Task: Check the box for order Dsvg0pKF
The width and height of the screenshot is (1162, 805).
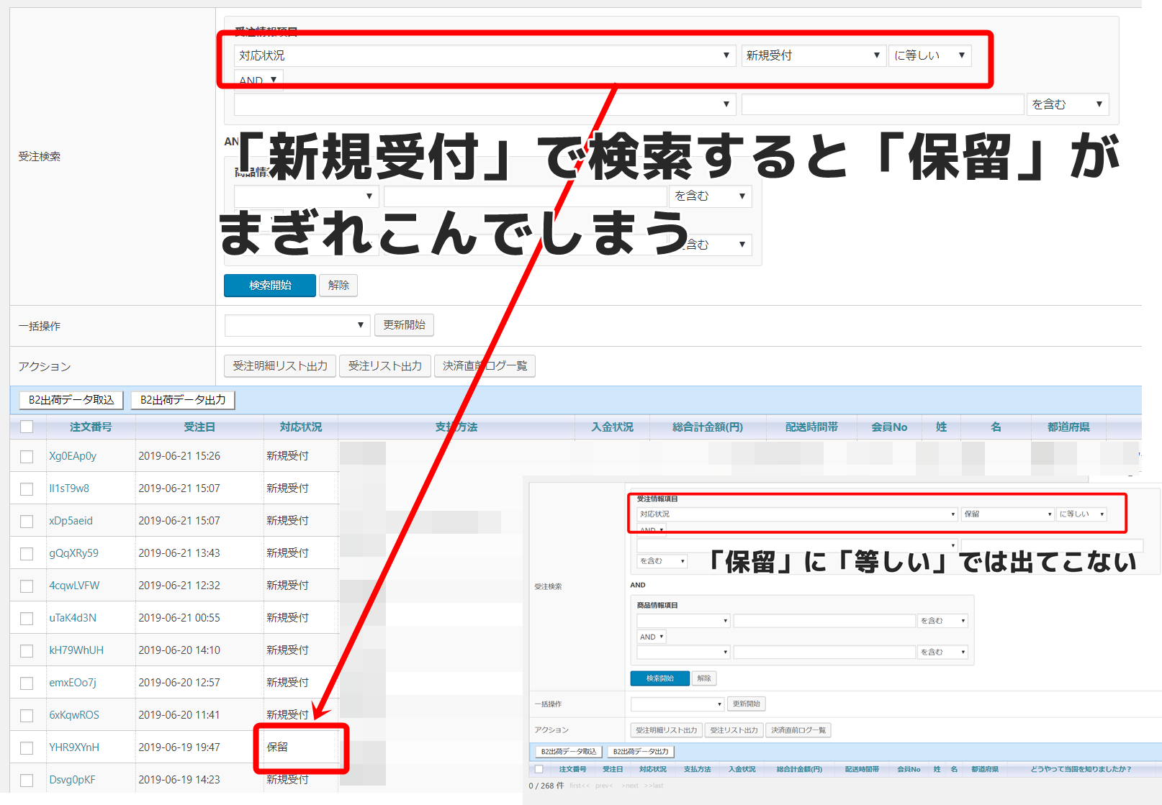Action: [x=27, y=780]
